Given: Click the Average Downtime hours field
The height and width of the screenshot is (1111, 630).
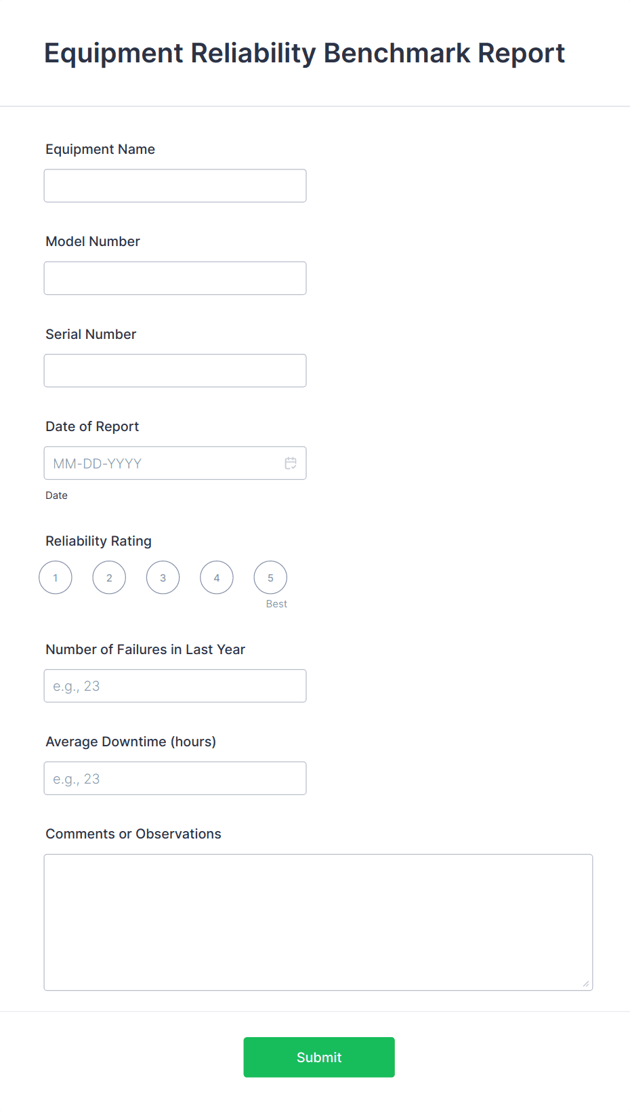Looking at the screenshot, I should coord(175,777).
